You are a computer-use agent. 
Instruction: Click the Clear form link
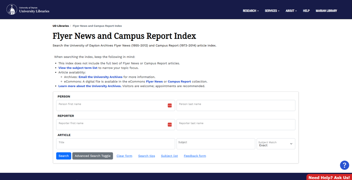pyautogui.click(x=124, y=156)
